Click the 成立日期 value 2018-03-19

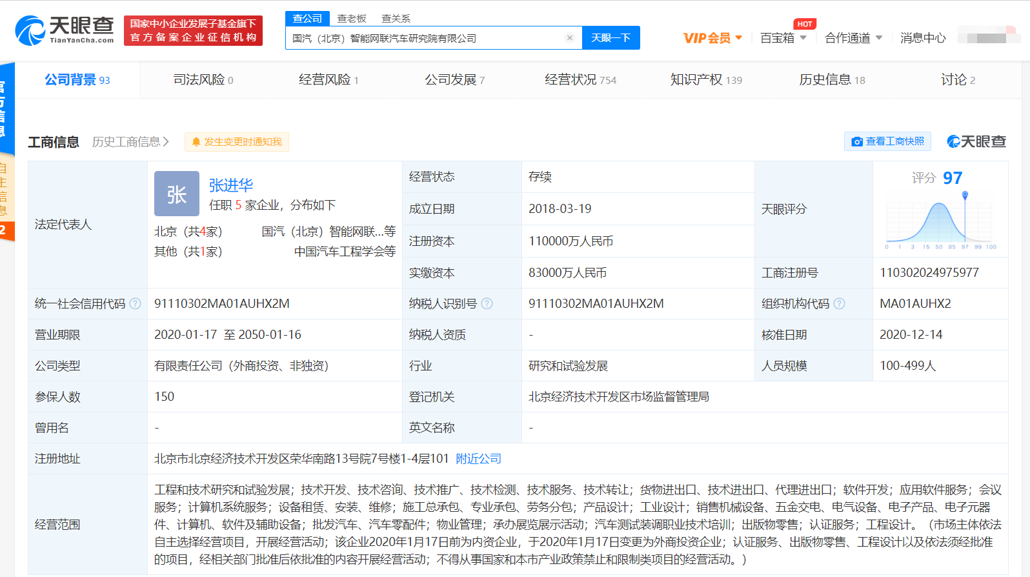pos(560,208)
